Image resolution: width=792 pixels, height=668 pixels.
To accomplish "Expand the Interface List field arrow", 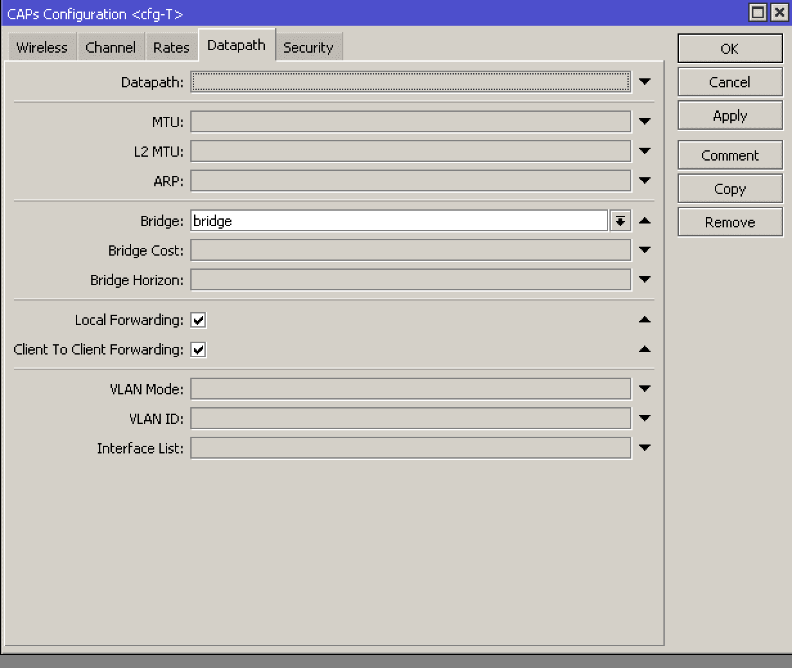I will (x=645, y=448).
